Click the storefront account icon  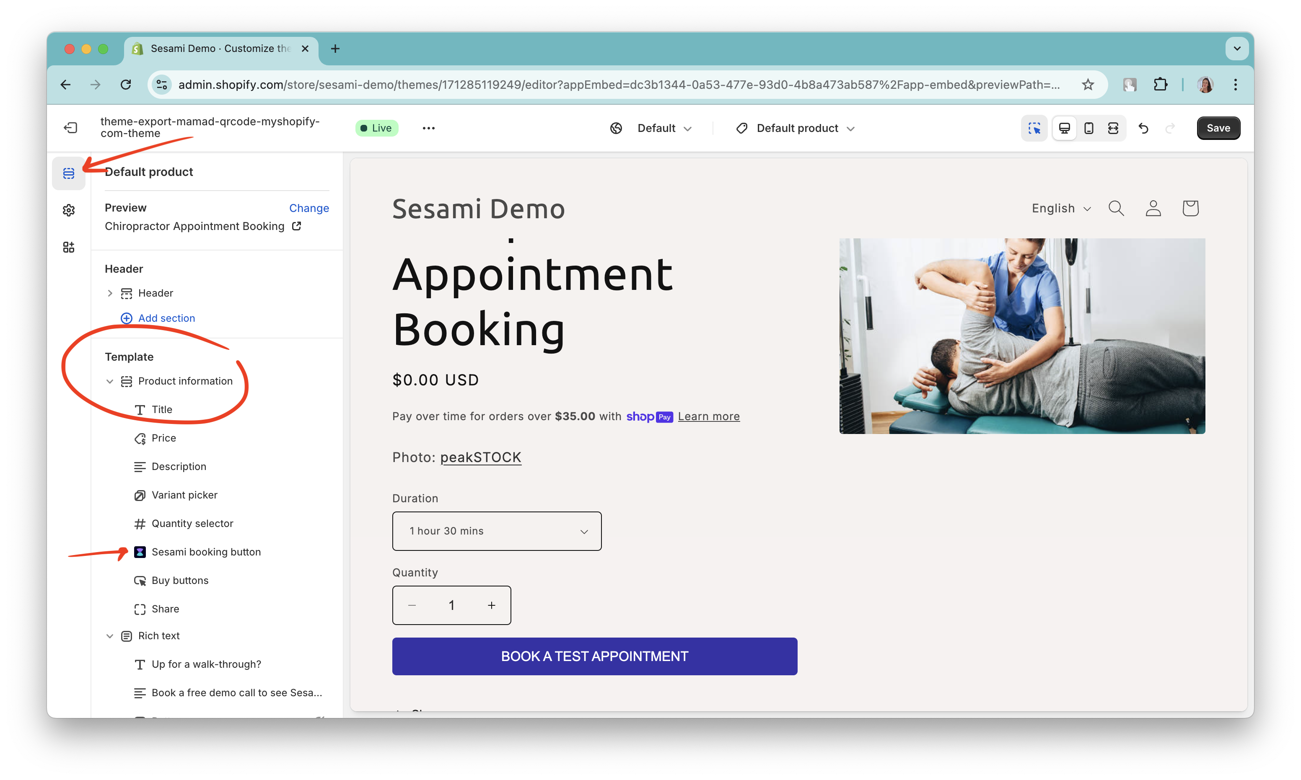tap(1153, 209)
